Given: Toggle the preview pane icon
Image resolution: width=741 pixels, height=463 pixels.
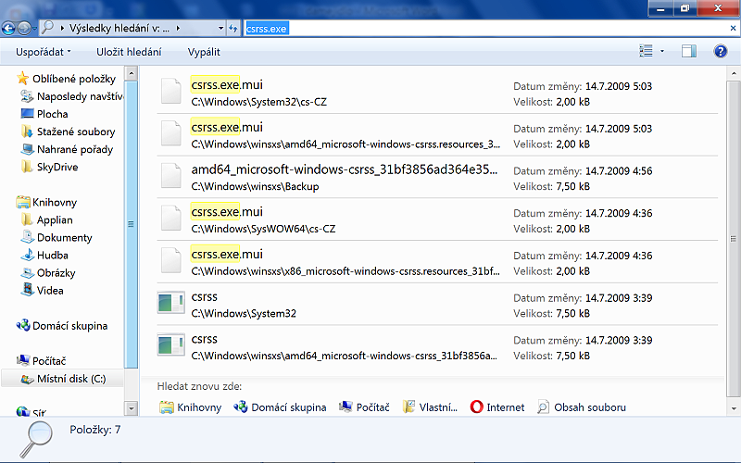Looking at the screenshot, I should tap(688, 52).
